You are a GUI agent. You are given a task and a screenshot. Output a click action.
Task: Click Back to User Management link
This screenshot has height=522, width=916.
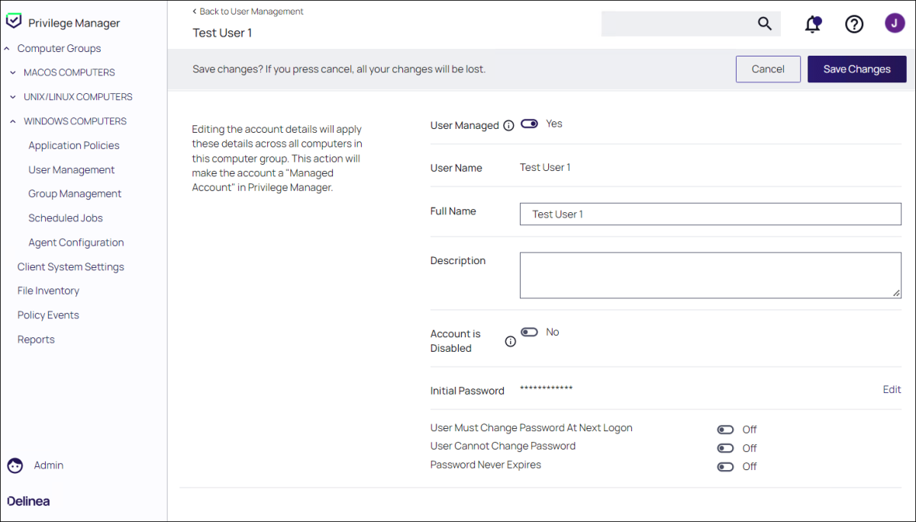click(x=248, y=11)
